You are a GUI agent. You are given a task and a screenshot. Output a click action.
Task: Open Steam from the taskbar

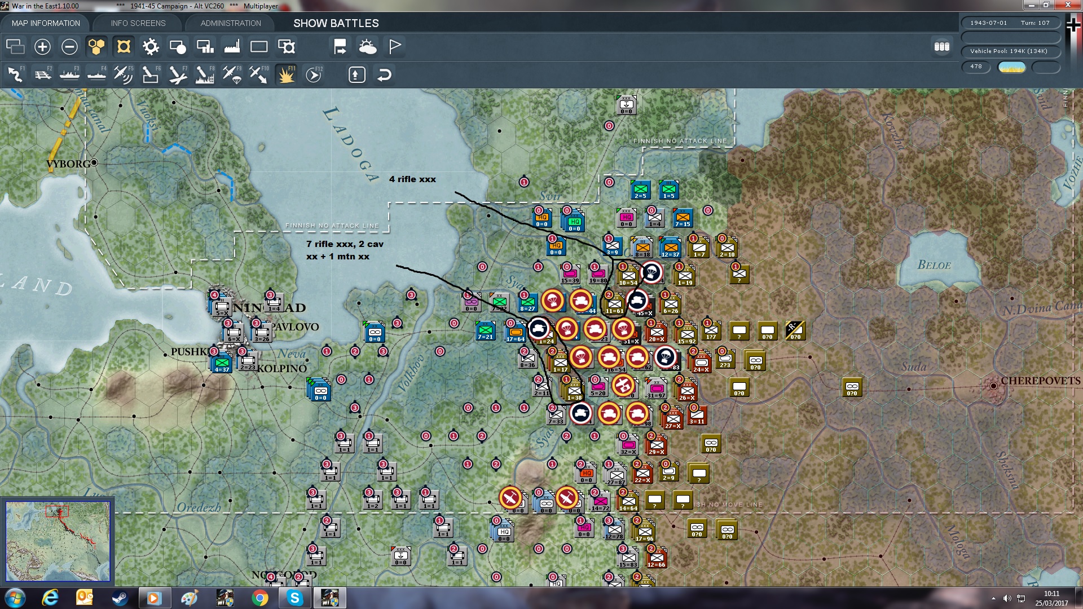pos(120,598)
